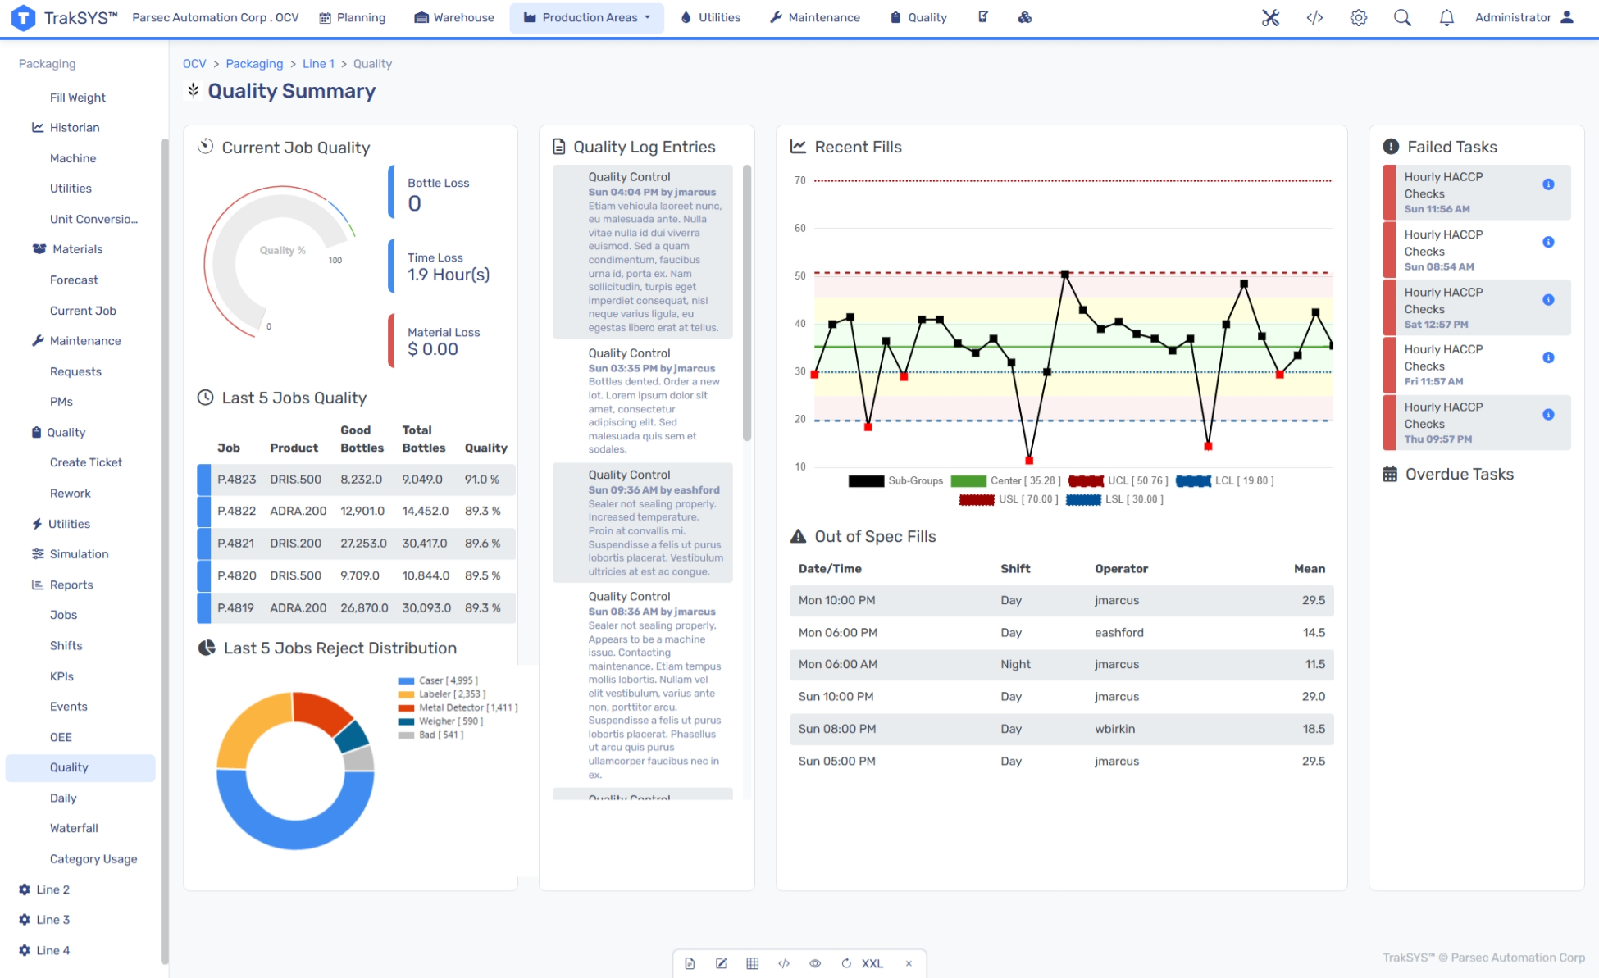Expand Line 2 in sidebar
Image resolution: width=1599 pixels, height=978 pixels.
[x=52, y=889]
